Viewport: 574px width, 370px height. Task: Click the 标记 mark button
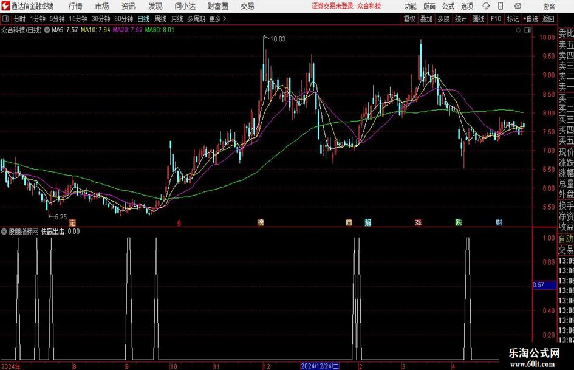[x=513, y=19]
